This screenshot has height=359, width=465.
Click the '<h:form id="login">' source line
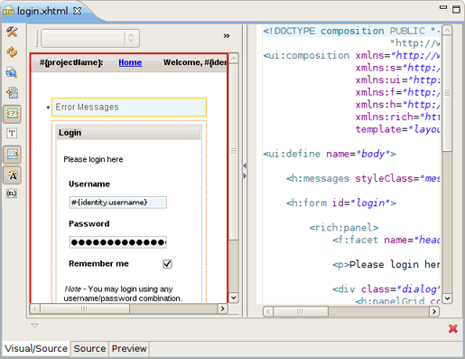coord(341,203)
